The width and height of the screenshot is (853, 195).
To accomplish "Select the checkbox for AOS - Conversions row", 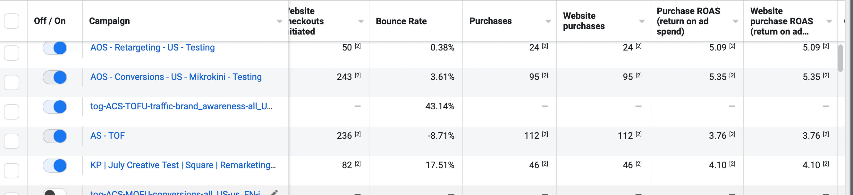I will click(12, 82).
